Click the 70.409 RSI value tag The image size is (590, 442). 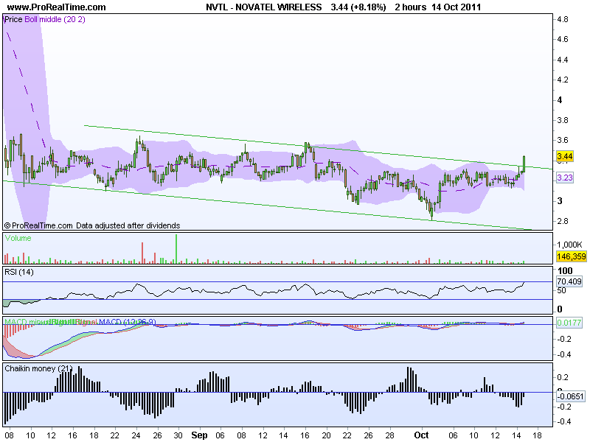[x=569, y=281]
